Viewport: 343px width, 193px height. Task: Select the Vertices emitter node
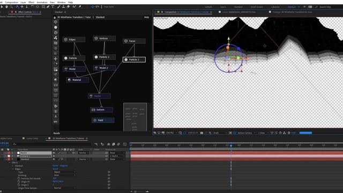tap(105, 38)
